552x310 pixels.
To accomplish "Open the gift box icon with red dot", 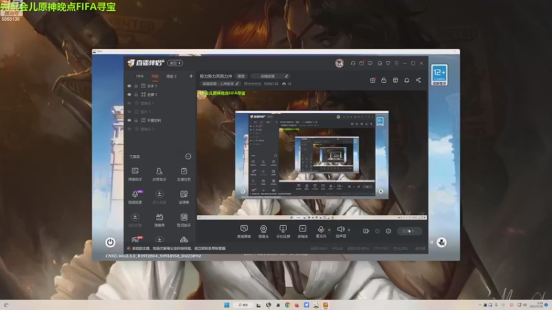I will point(373,80).
